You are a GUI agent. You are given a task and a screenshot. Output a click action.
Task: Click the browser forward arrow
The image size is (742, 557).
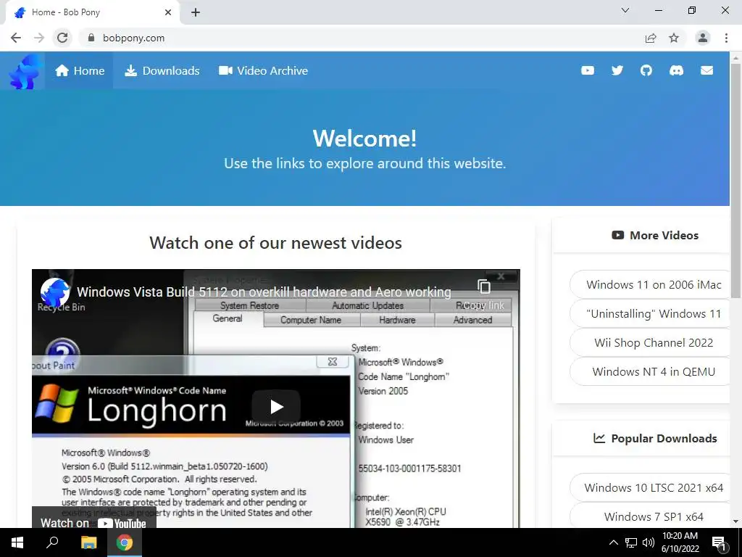click(x=39, y=38)
